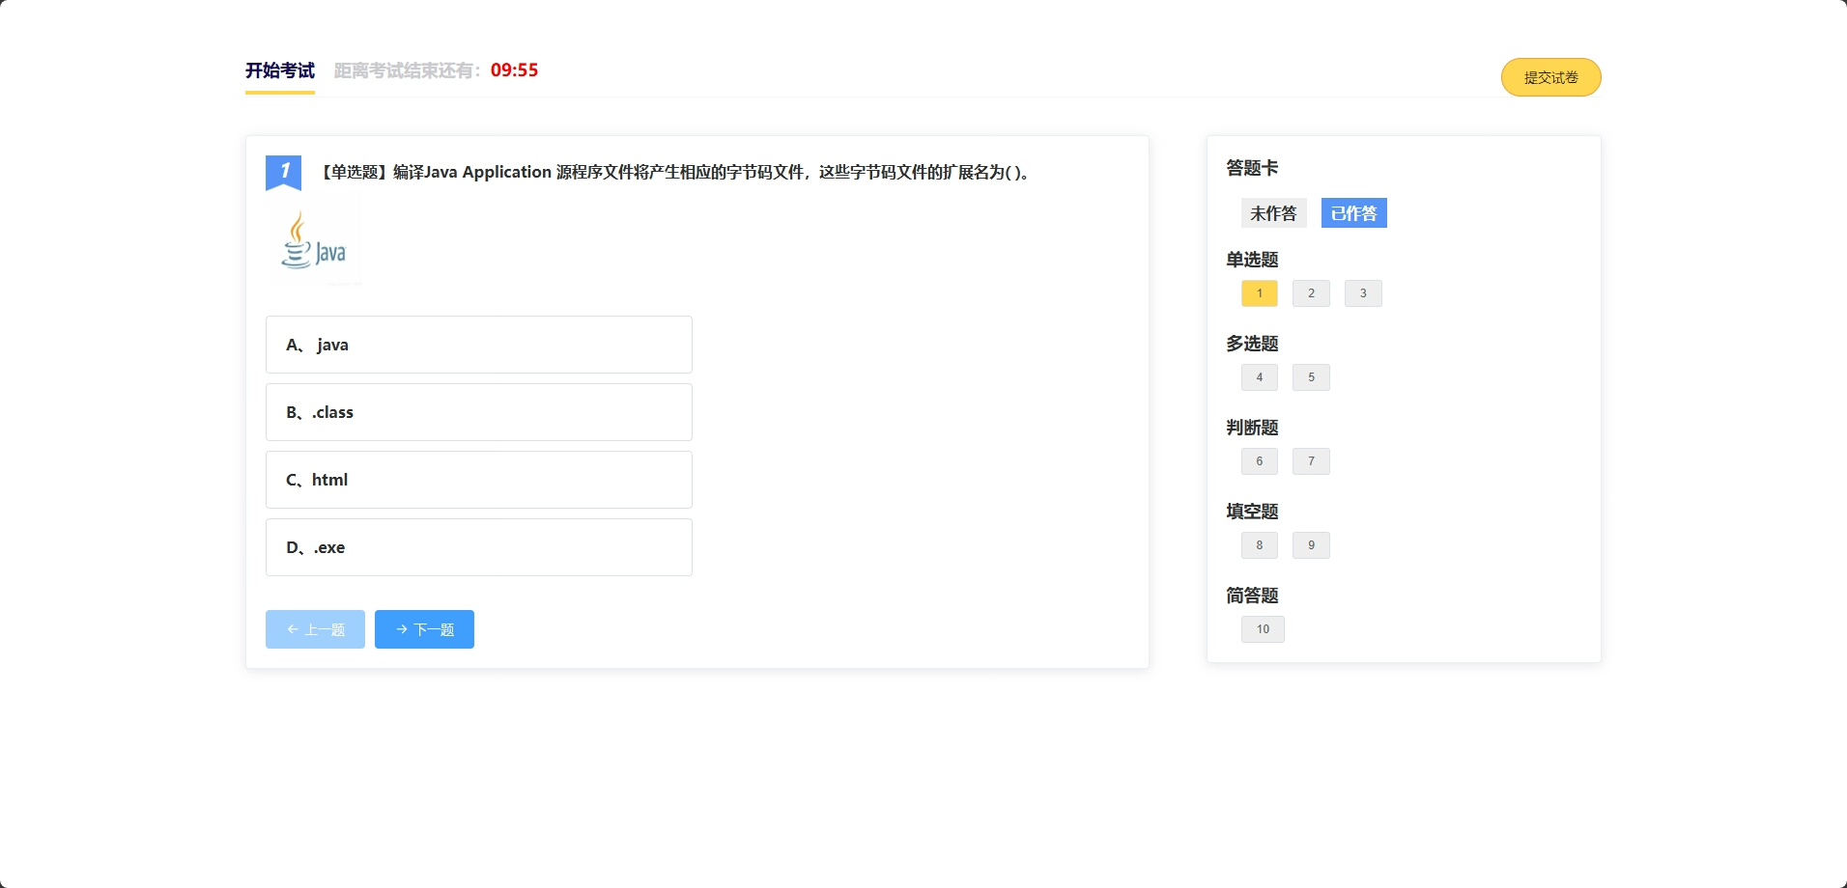Jump to question 1 in answer card
This screenshot has width=1847, height=888.
pyautogui.click(x=1259, y=293)
